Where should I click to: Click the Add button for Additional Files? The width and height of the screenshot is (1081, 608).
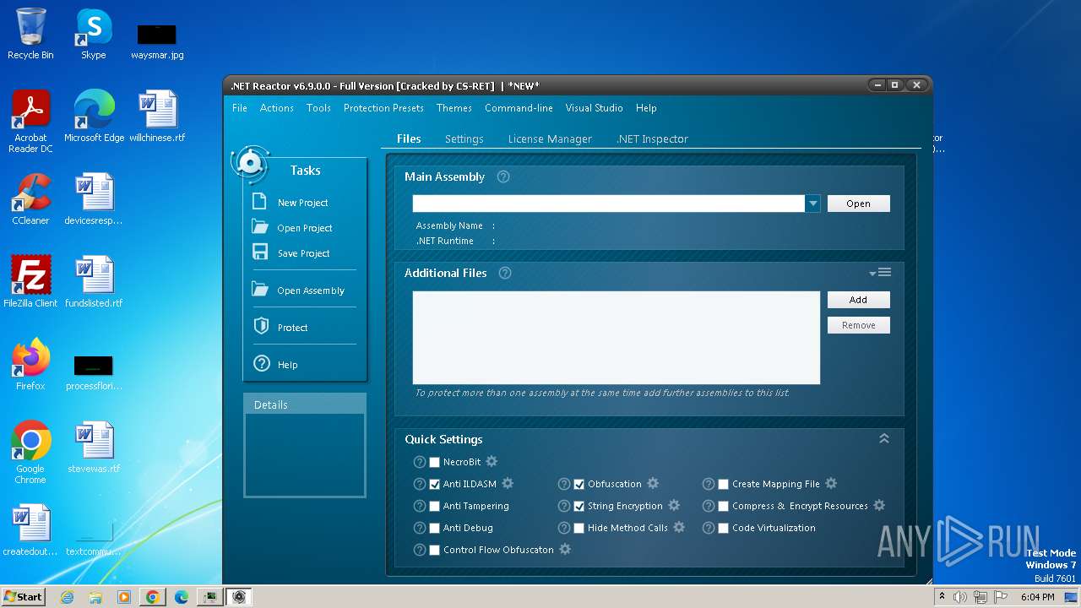858,300
